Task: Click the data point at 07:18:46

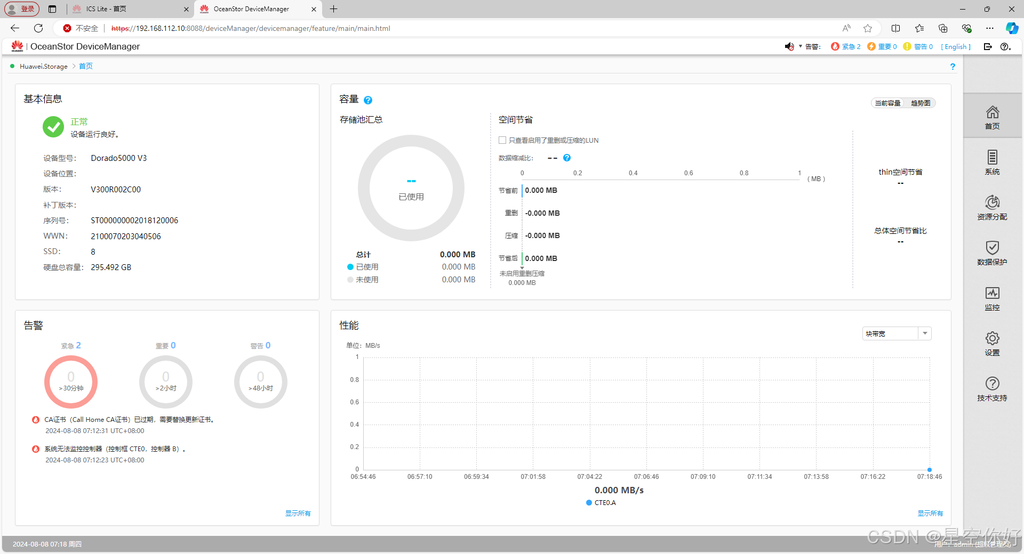Action: click(930, 470)
